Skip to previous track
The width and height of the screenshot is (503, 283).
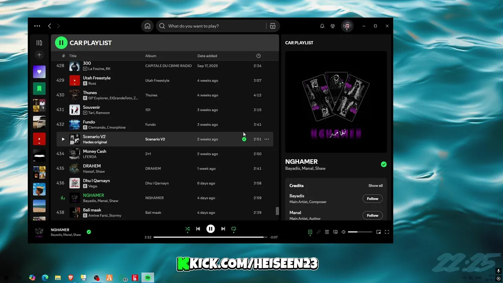(198, 229)
